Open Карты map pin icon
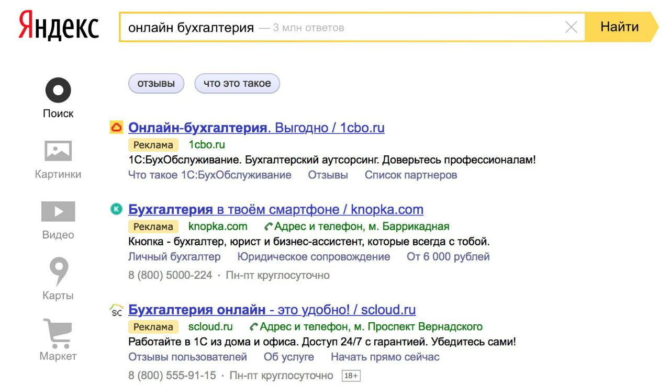The image size is (670, 385). [x=59, y=271]
